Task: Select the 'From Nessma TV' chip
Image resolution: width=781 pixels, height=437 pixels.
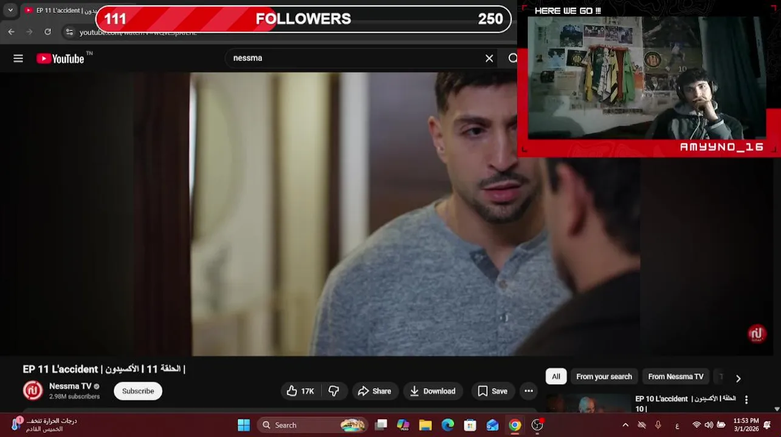Action: click(676, 376)
